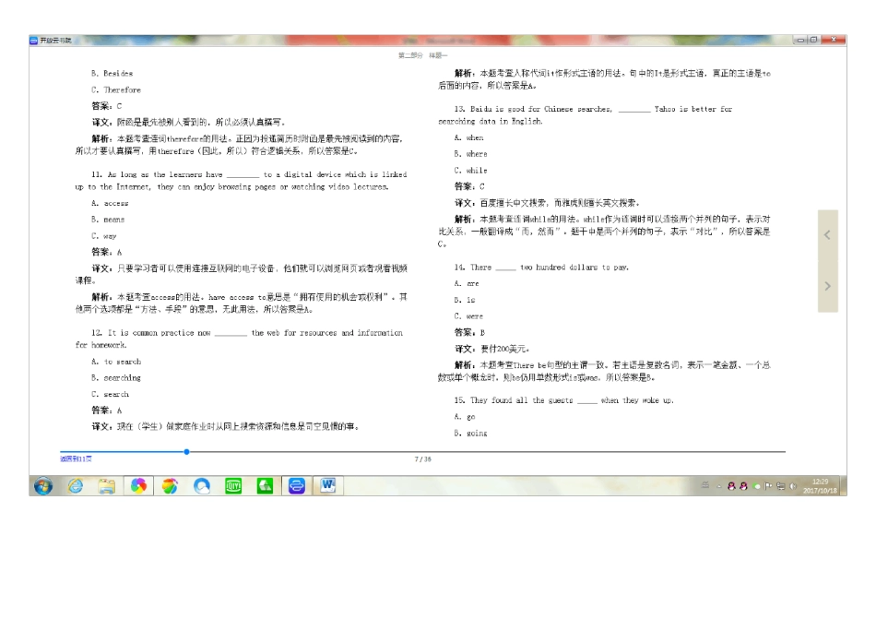
Task: Click the green dot tray icon
Action: click(757, 486)
